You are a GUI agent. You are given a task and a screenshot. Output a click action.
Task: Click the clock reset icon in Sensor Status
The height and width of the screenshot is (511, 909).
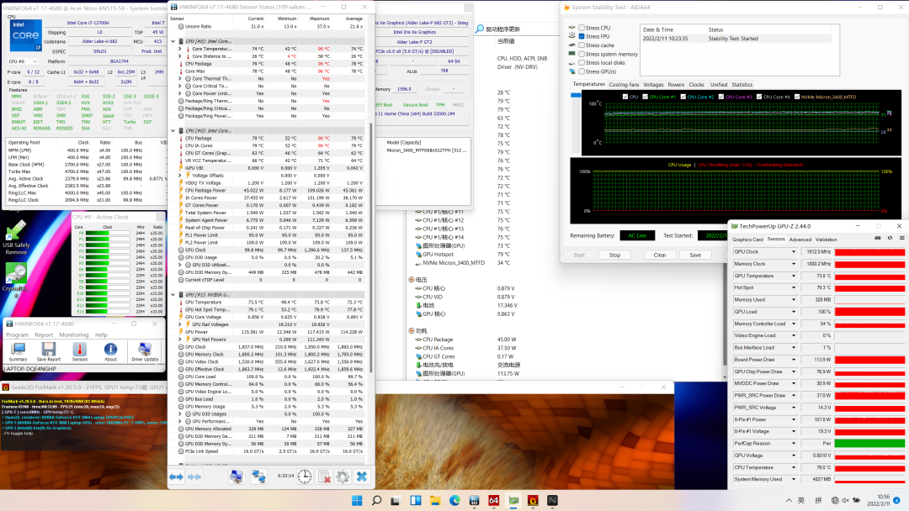coord(305,477)
